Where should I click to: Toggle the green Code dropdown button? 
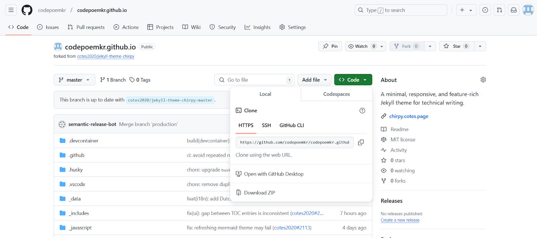click(x=353, y=80)
